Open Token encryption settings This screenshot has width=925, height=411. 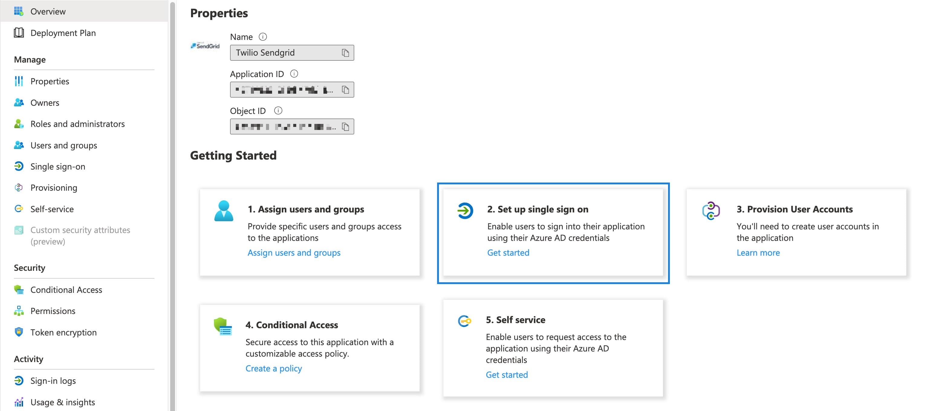pos(63,332)
